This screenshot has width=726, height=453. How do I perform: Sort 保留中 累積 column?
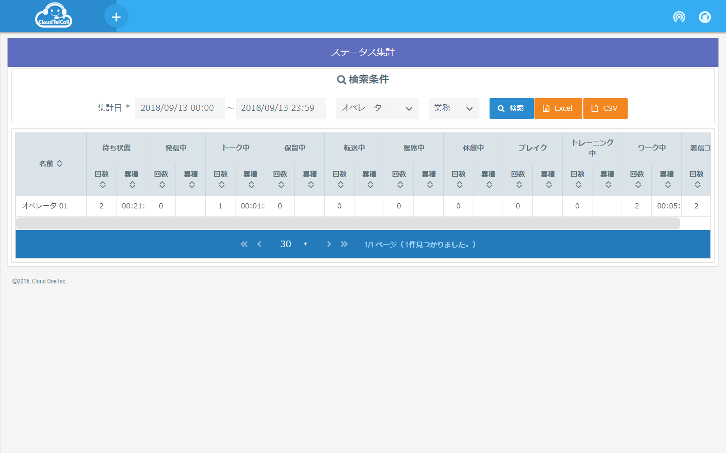pos(310,179)
